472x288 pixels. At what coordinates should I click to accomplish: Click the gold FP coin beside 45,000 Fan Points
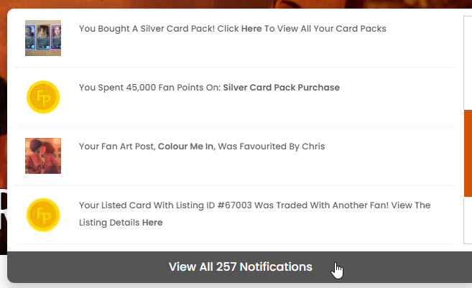[43, 97]
